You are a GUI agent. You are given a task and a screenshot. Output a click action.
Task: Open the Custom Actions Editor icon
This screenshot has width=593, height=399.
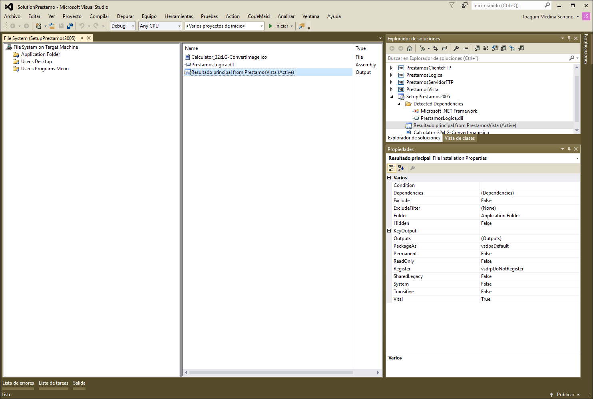pos(512,48)
